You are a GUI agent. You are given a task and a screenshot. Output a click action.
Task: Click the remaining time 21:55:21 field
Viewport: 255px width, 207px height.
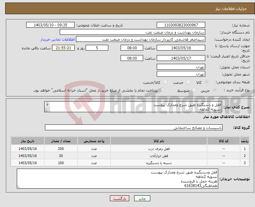(63, 48)
